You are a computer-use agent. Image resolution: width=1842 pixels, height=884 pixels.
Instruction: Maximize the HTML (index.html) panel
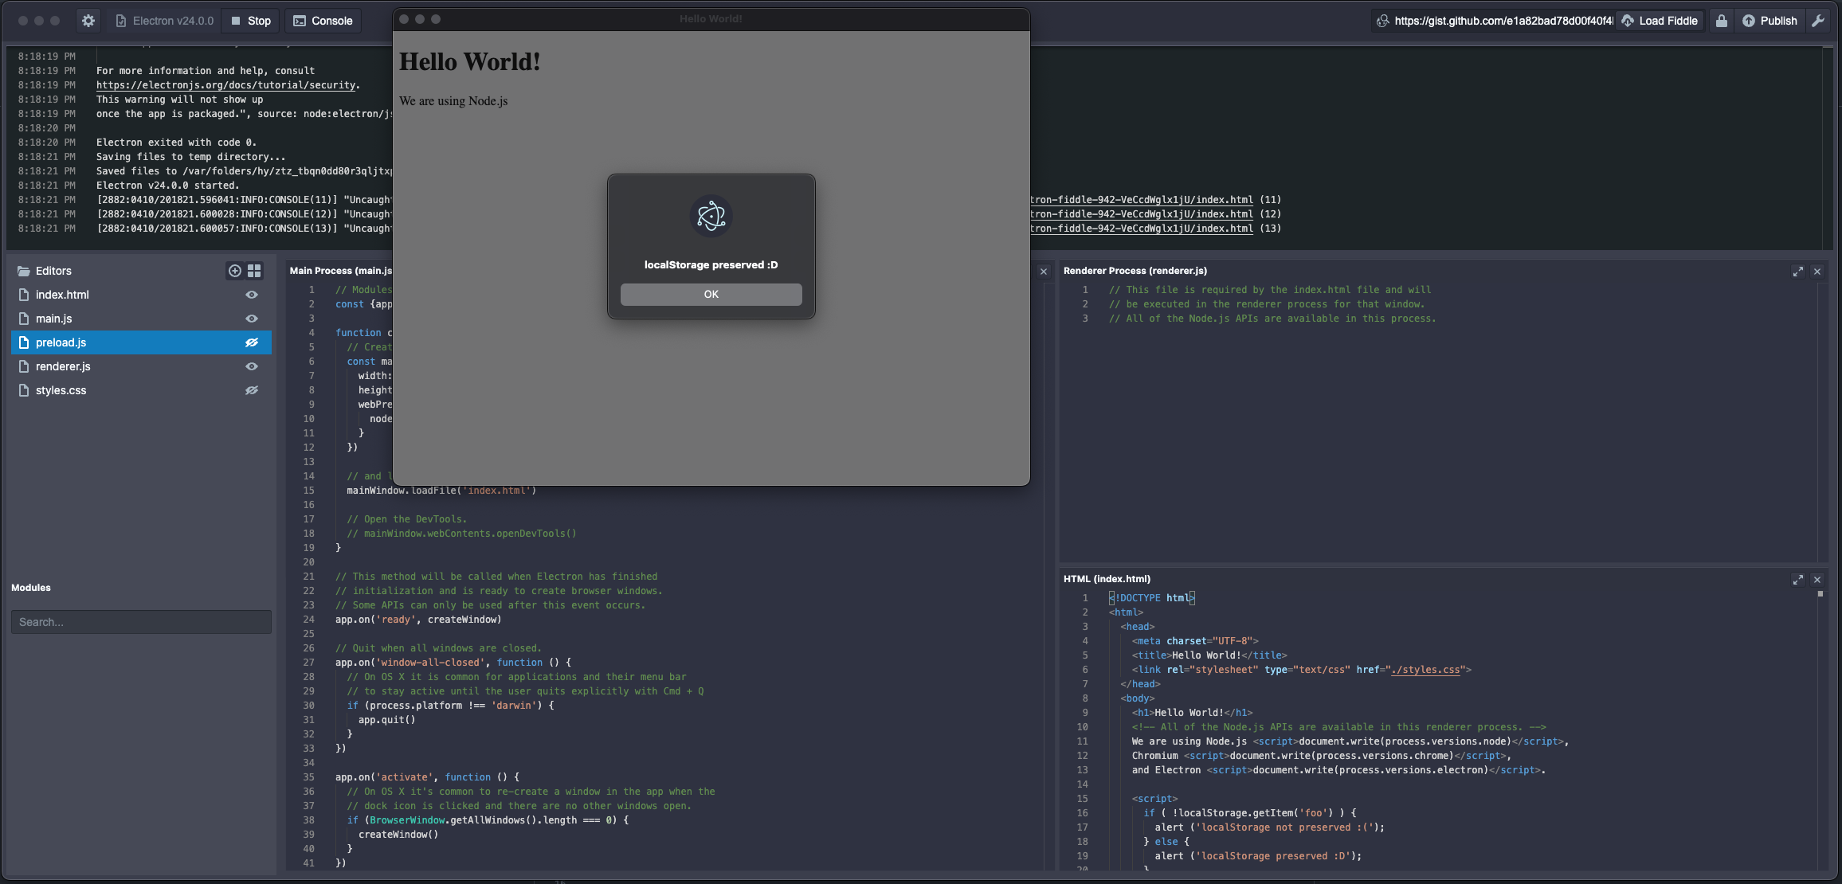1797,580
